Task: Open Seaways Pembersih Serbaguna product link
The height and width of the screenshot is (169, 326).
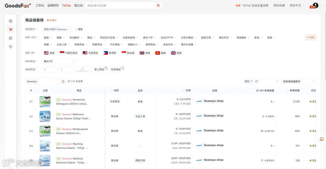Action: pyautogui.click(x=72, y=102)
